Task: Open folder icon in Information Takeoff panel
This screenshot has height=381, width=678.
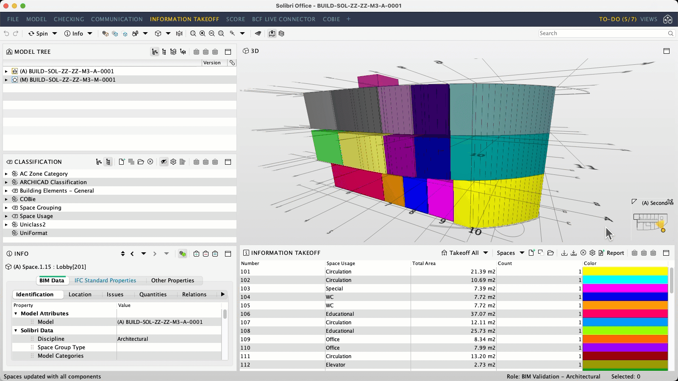Action: click(550, 253)
